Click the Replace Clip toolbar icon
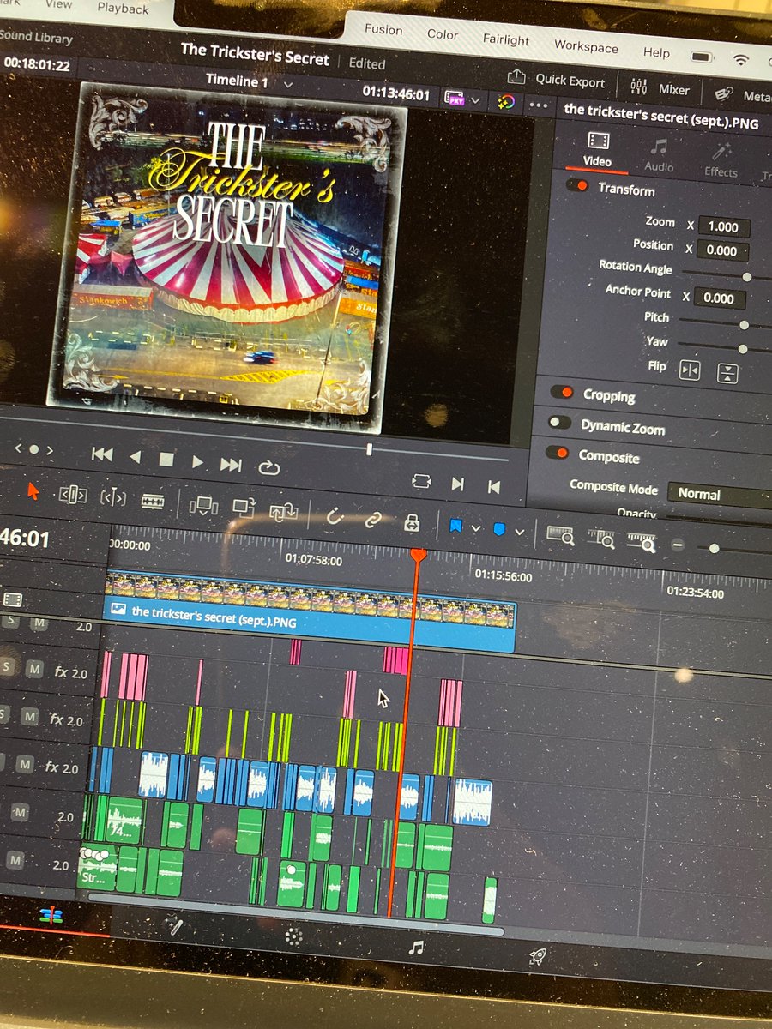The width and height of the screenshot is (772, 1029). [283, 511]
